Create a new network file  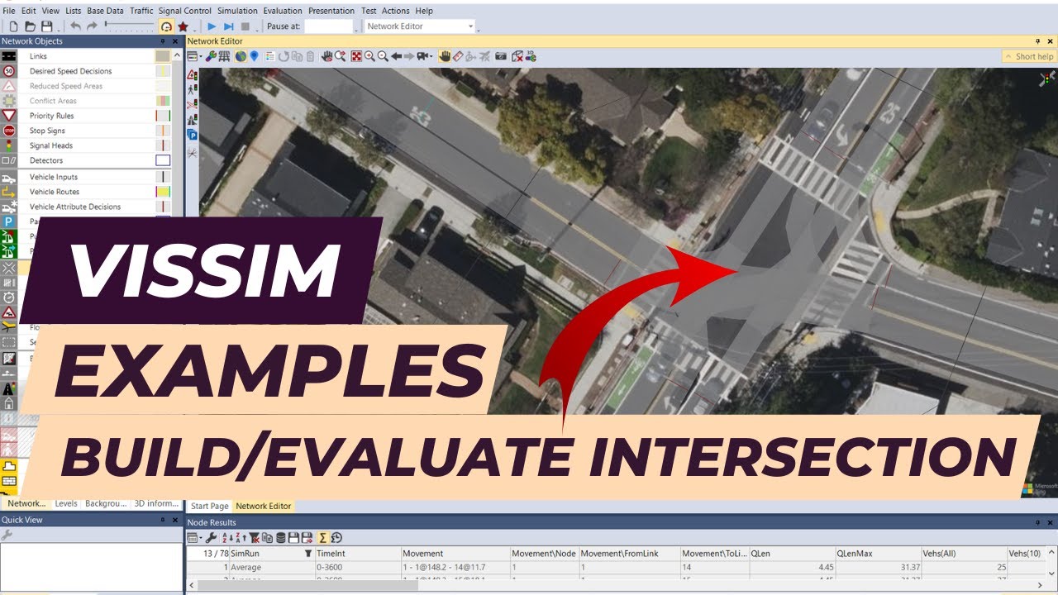coord(13,26)
